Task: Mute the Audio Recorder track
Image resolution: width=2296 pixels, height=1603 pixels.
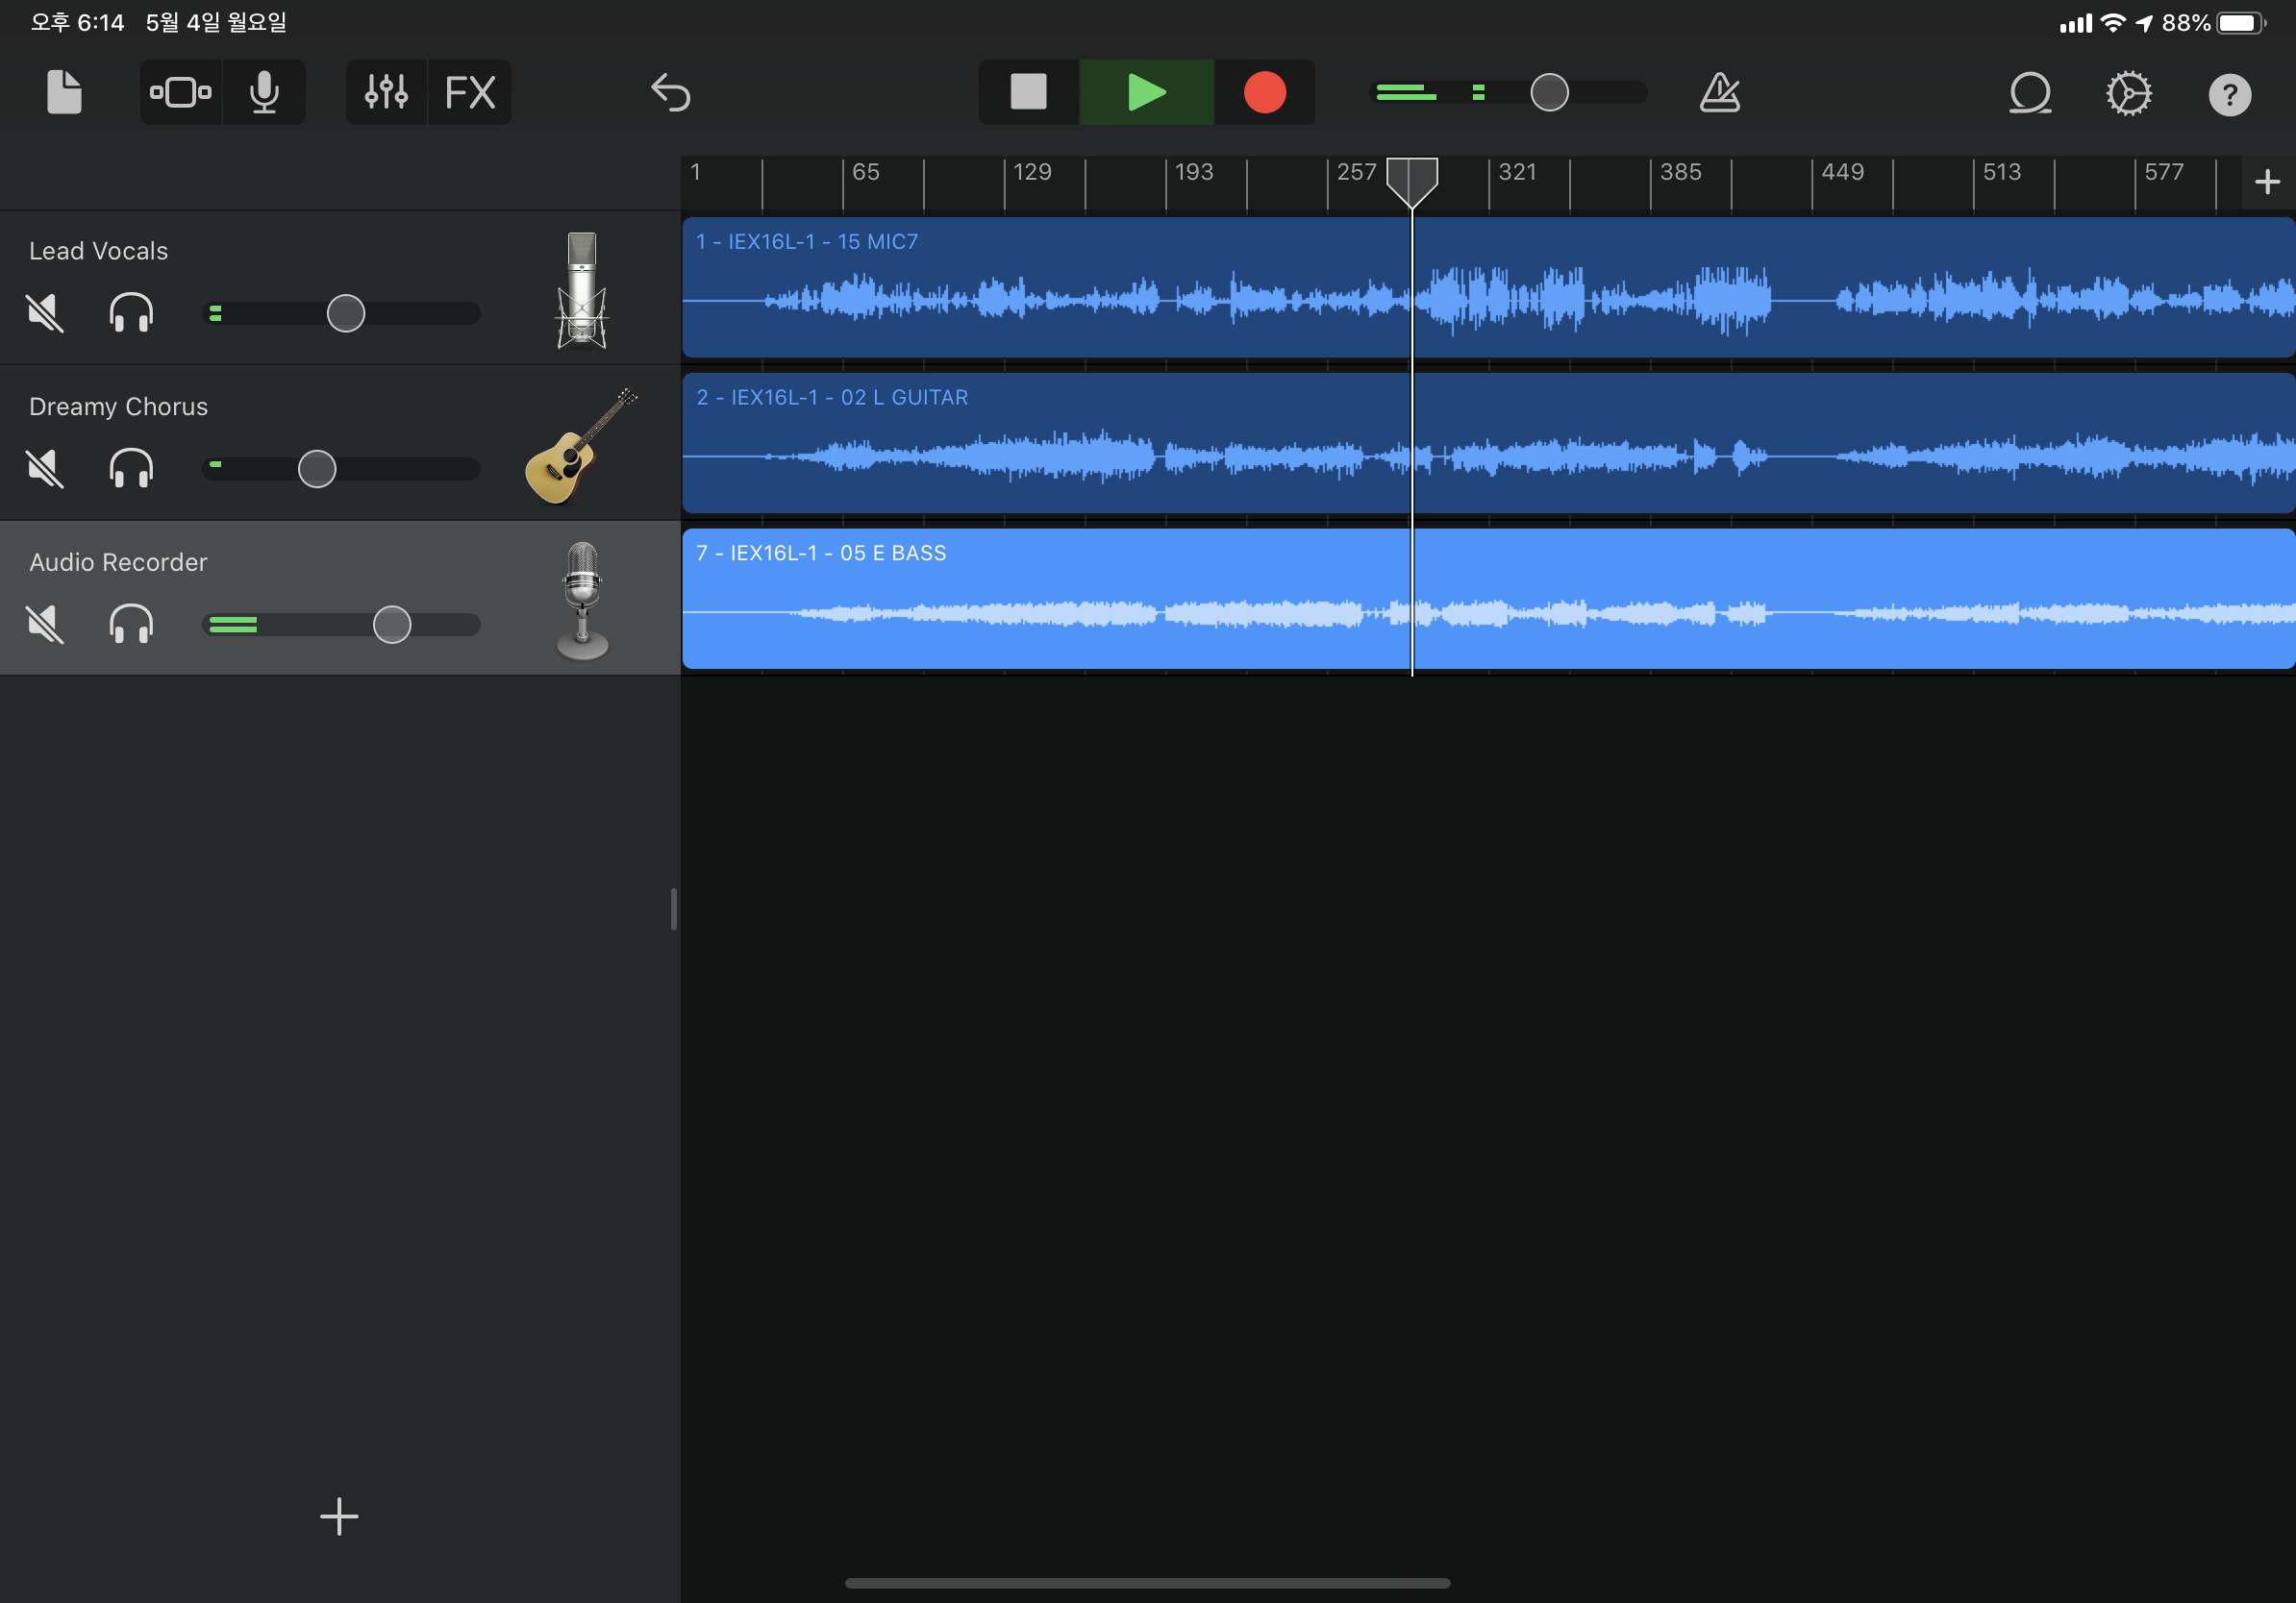Action: coord(45,625)
